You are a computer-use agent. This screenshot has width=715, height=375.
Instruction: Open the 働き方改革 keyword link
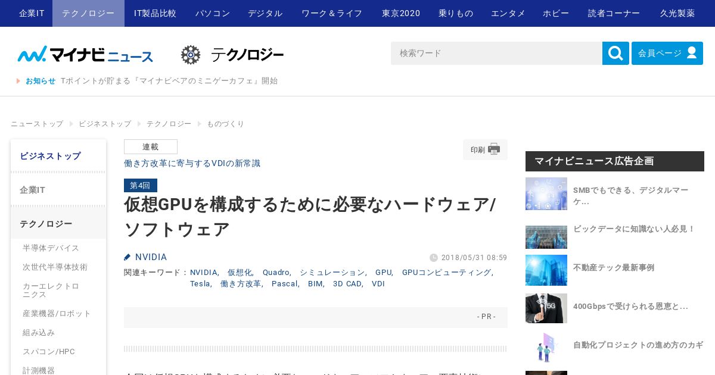pyautogui.click(x=241, y=284)
